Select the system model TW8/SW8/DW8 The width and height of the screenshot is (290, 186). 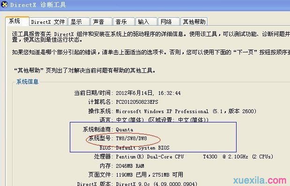pos(131,138)
